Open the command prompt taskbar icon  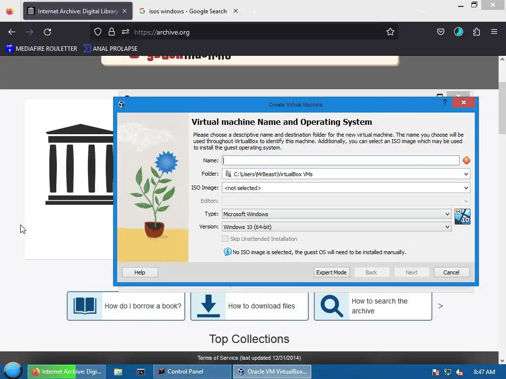tap(141, 372)
